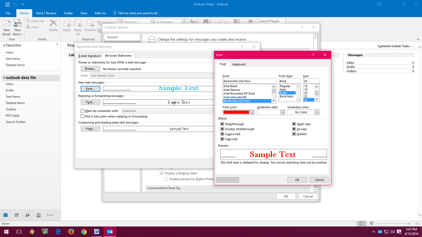Image resolution: width=422 pixels, height=237 pixels.
Task: Open the Font color picker
Action: click(252, 112)
